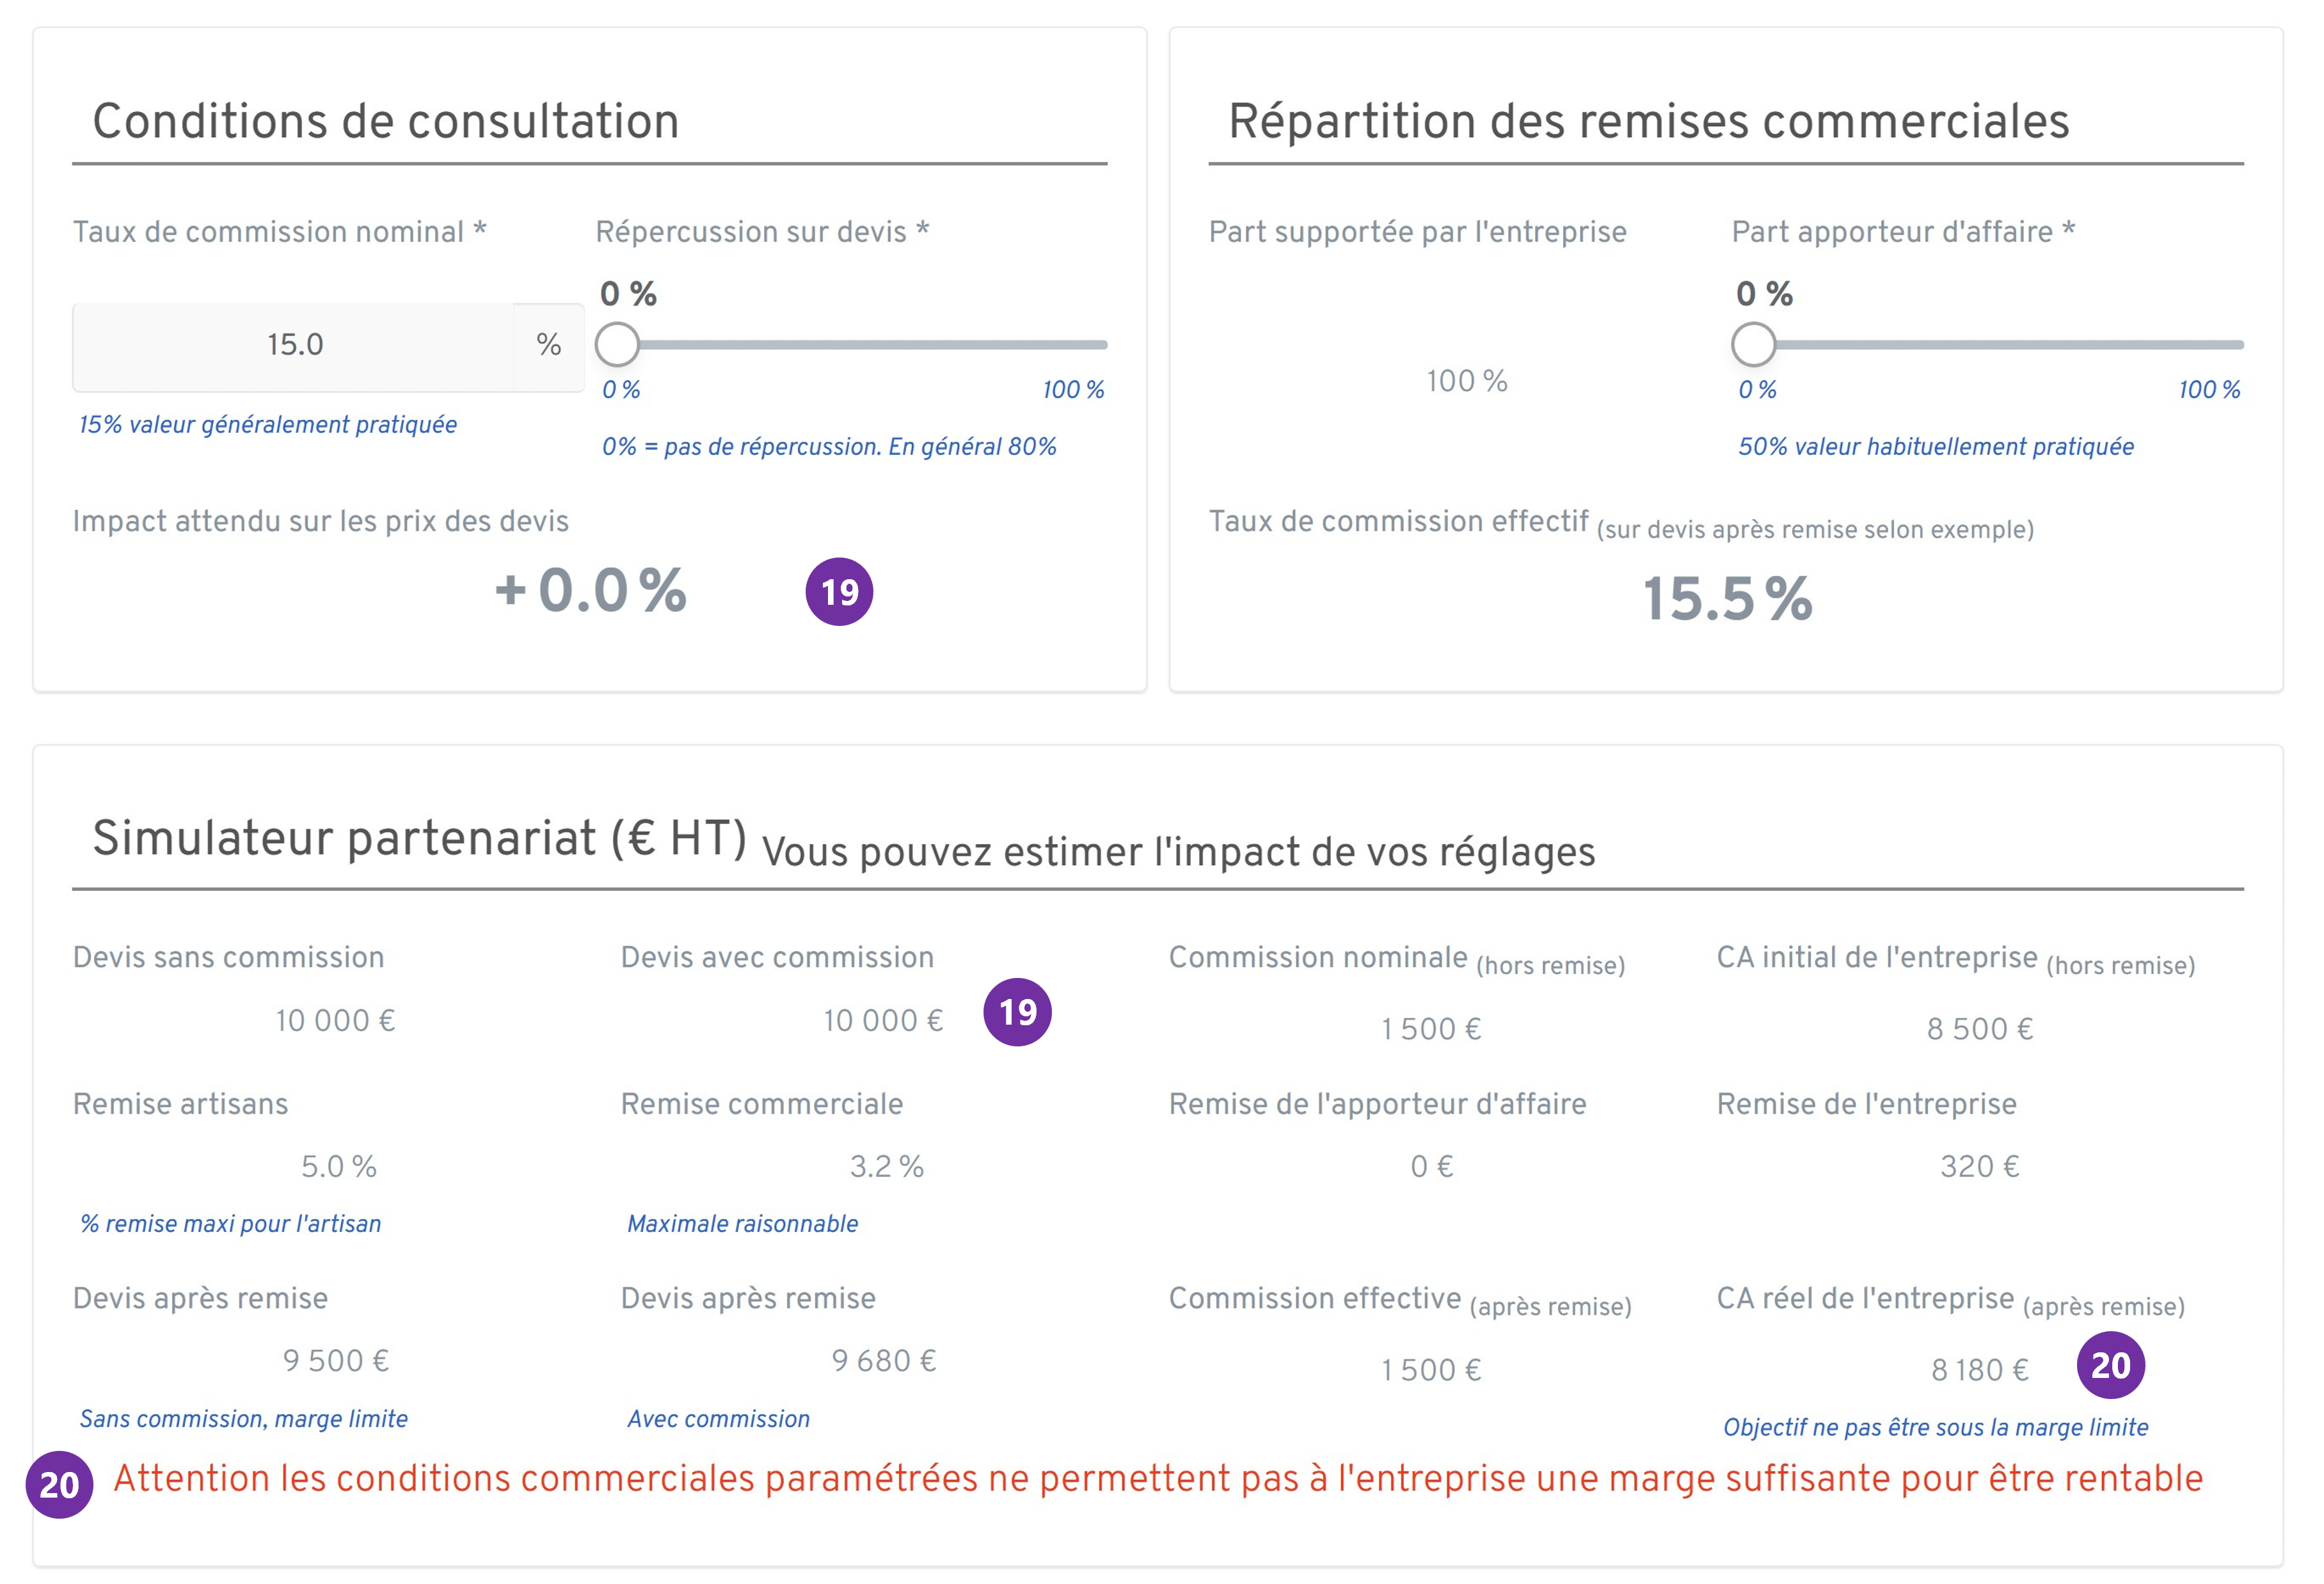Image resolution: width=2324 pixels, height=1584 pixels.
Task: Click the "Maximale raisonnable" hint text
Action: [742, 1224]
